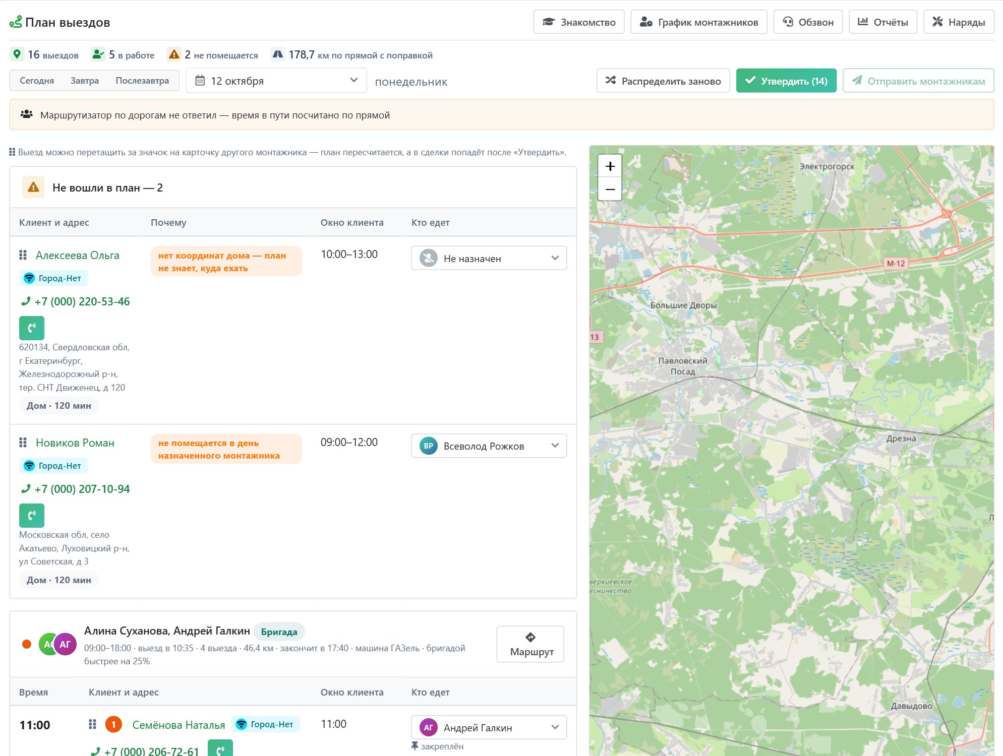Click Отправить монтажникам button
This screenshot has width=1003, height=756.
pyautogui.click(x=918, y=81)
